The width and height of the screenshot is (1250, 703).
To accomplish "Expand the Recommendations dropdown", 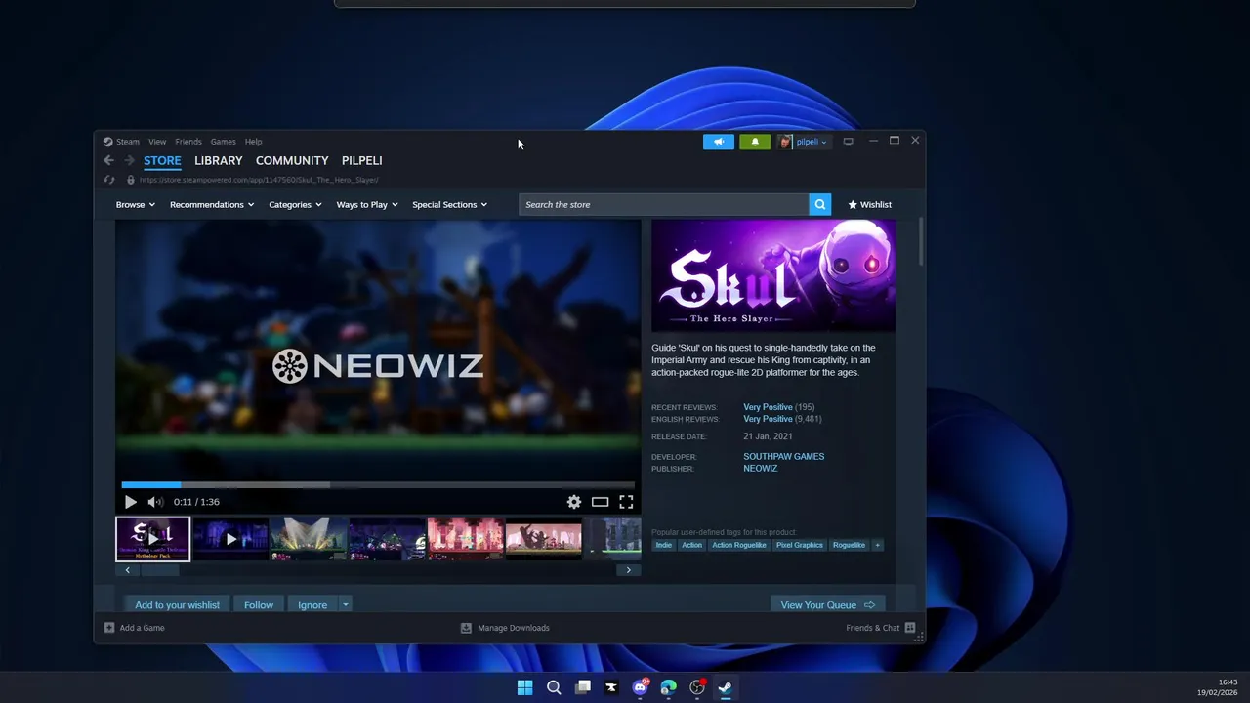I will point(212,204).
